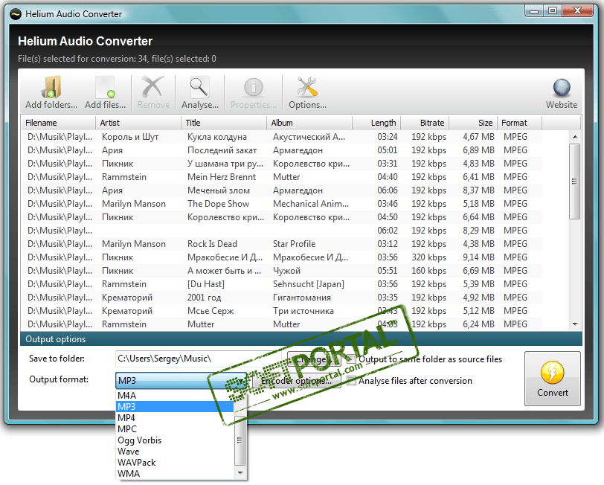This screenshot has height=485, width=604.
Task: Choose WAVPack in the format list
Action: pyautogui.click(x=175, y=463)
